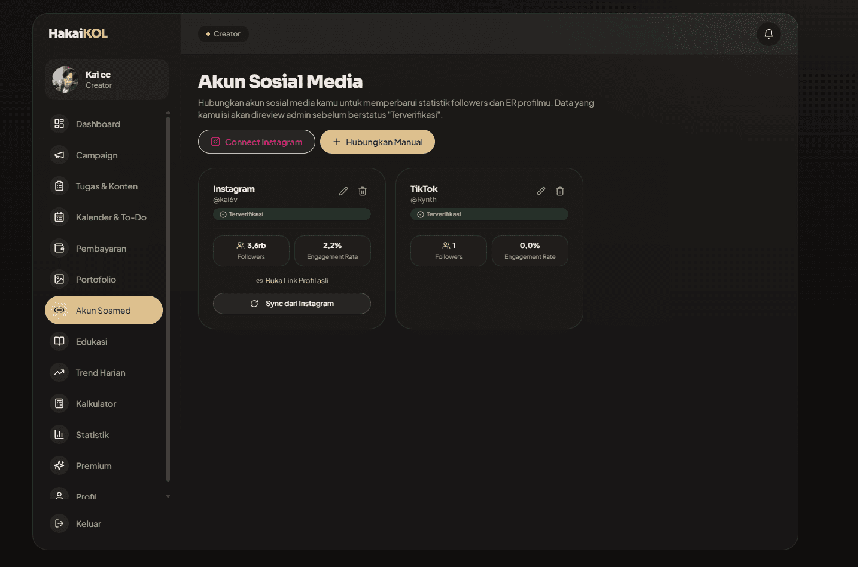
Task: Click the HakaiKOL logo
Action: (x=78, y=33)
